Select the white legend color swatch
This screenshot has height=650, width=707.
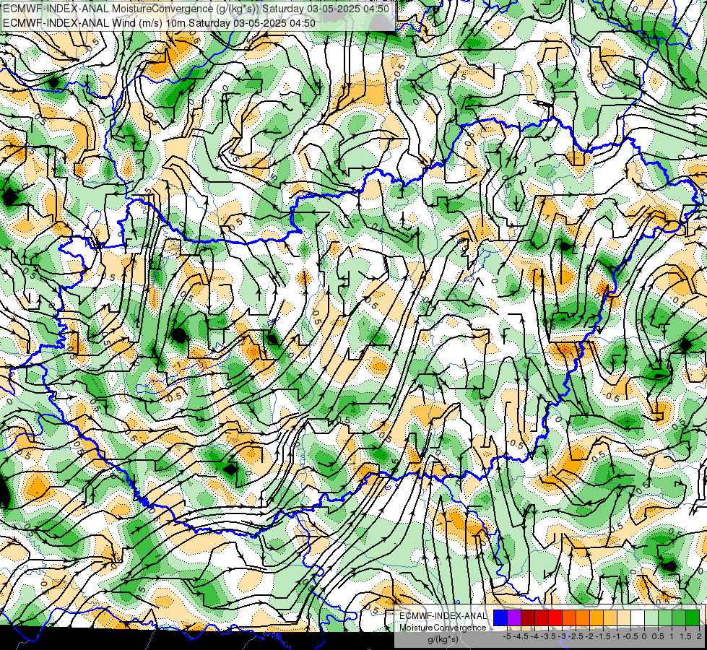tap(638, 617)
